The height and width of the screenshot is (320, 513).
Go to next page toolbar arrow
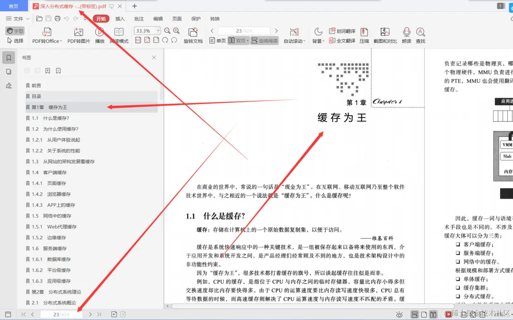point(276,31)
